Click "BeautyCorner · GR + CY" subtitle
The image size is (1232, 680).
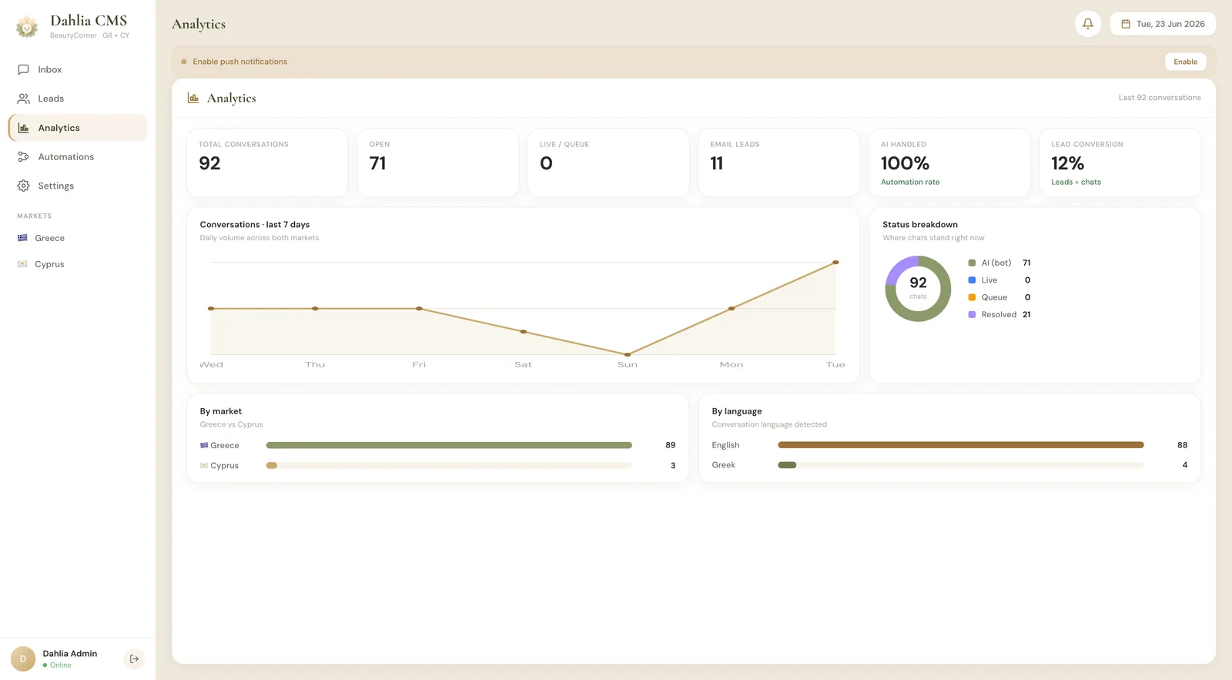pyautogui.click(x=90, y=35)
